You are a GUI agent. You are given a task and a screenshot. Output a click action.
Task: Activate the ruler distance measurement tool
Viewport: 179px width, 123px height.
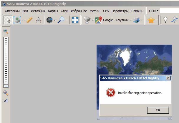29,20
